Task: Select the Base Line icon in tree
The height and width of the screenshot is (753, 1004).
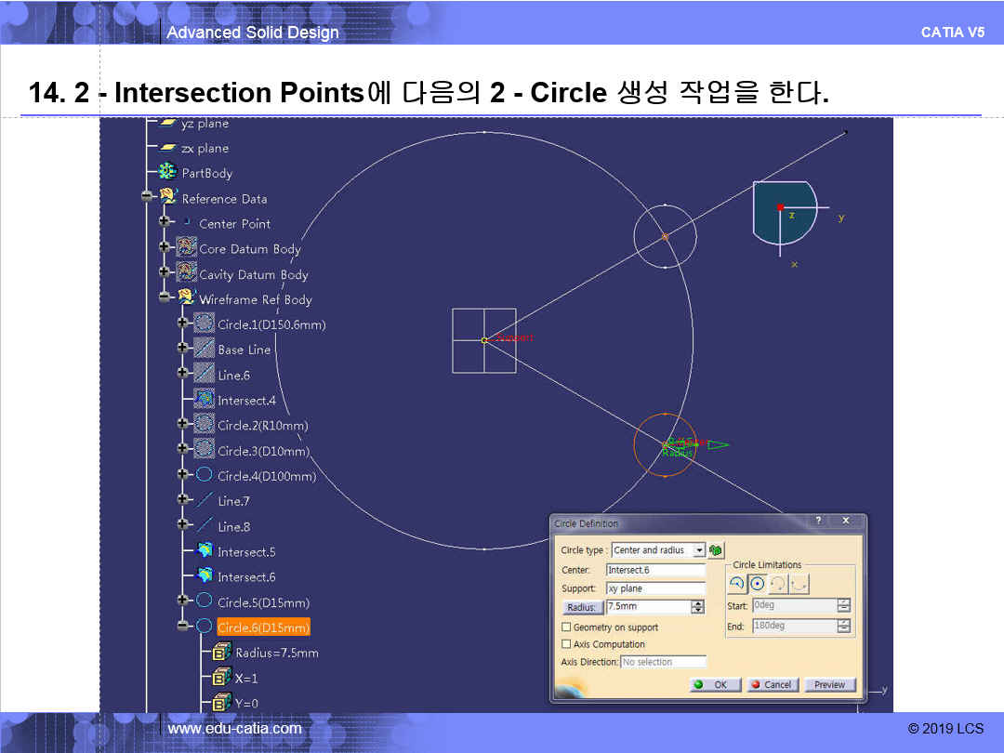Action: point(205,349)
